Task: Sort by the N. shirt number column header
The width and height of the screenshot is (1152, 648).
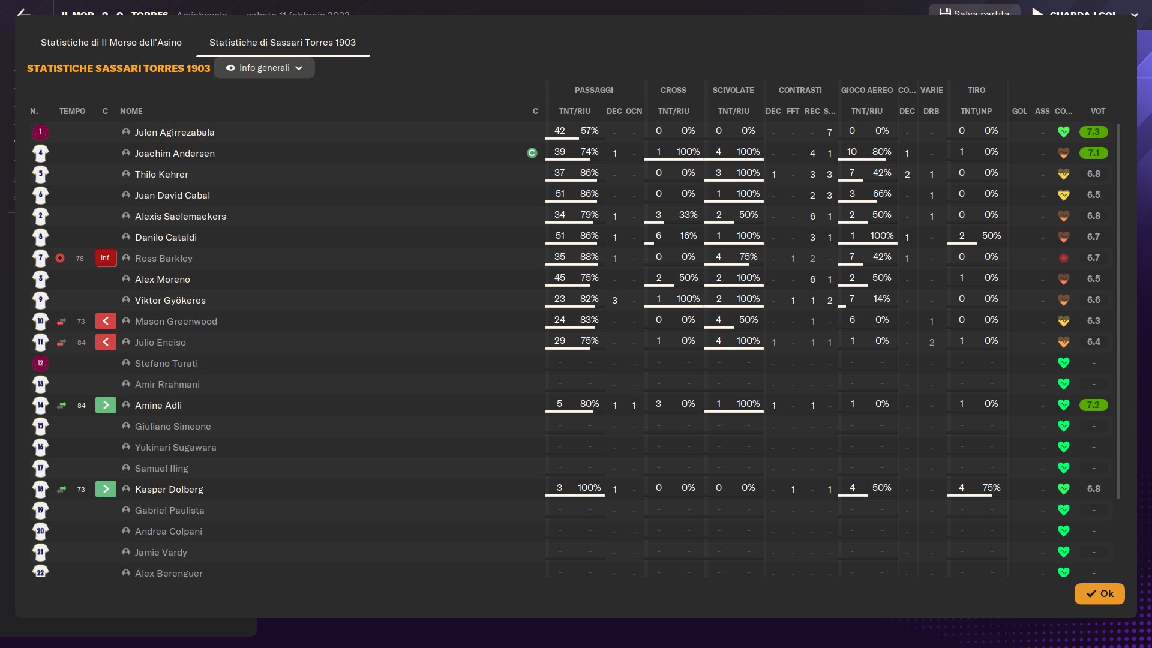Action: pyautogui.click(x=34, y=111)
